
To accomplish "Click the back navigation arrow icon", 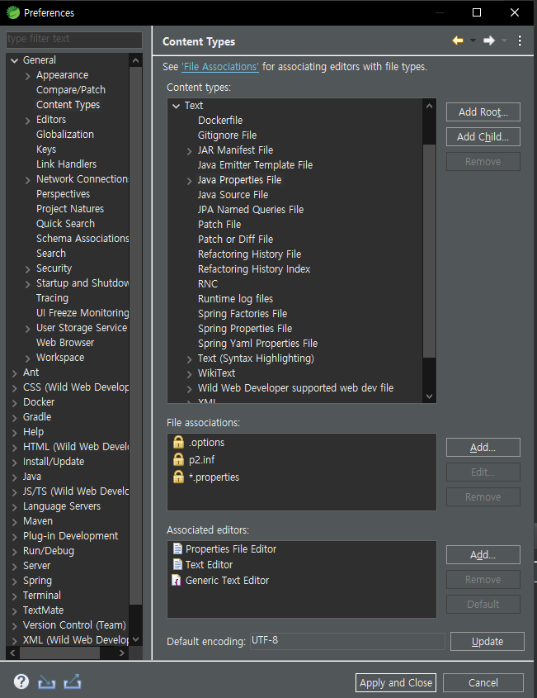I will pos(458,41).
